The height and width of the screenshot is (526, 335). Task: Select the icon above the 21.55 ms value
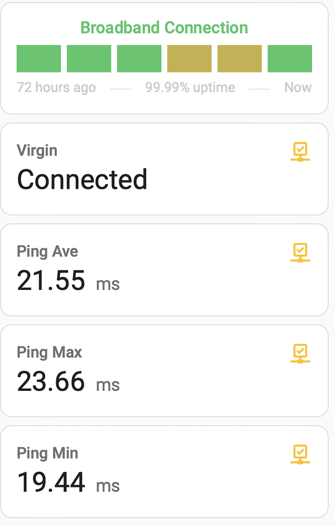300,253
